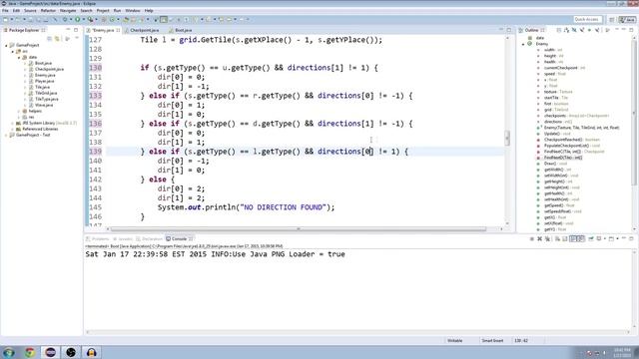Collapse the src folder node
This screenshot has width=639, height=359.
[13, 51]
